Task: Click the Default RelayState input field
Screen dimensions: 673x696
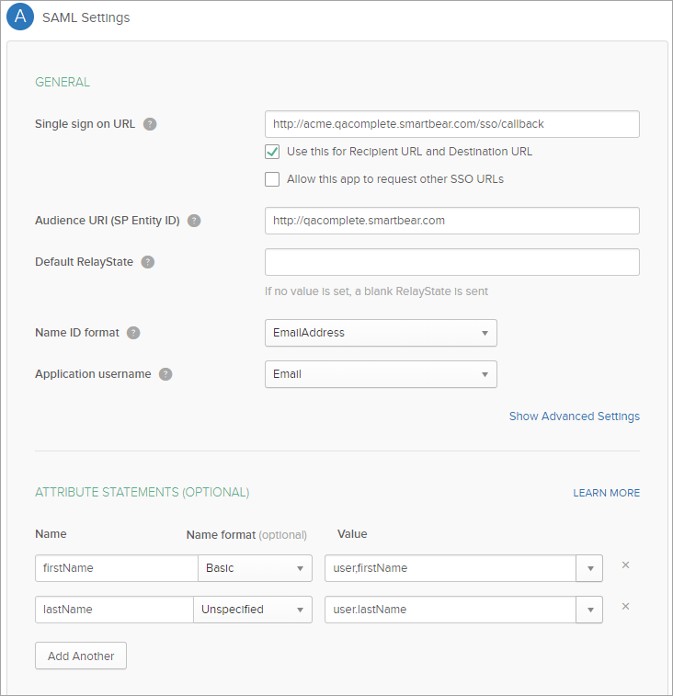Action: click(451, 262)
